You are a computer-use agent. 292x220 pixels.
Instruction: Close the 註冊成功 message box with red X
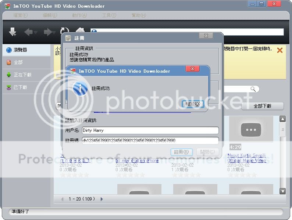click(x=193, y=69)
